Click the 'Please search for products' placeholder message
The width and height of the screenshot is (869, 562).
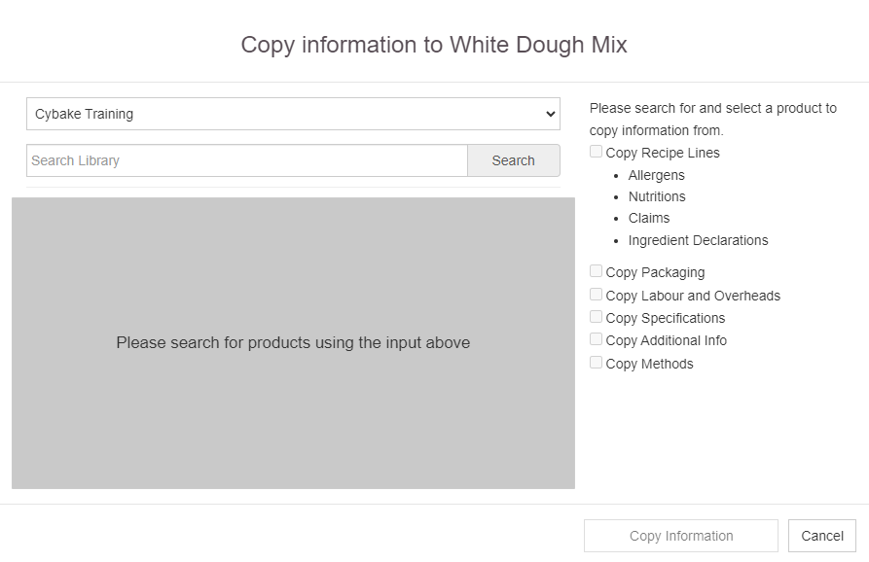(293, 342)
